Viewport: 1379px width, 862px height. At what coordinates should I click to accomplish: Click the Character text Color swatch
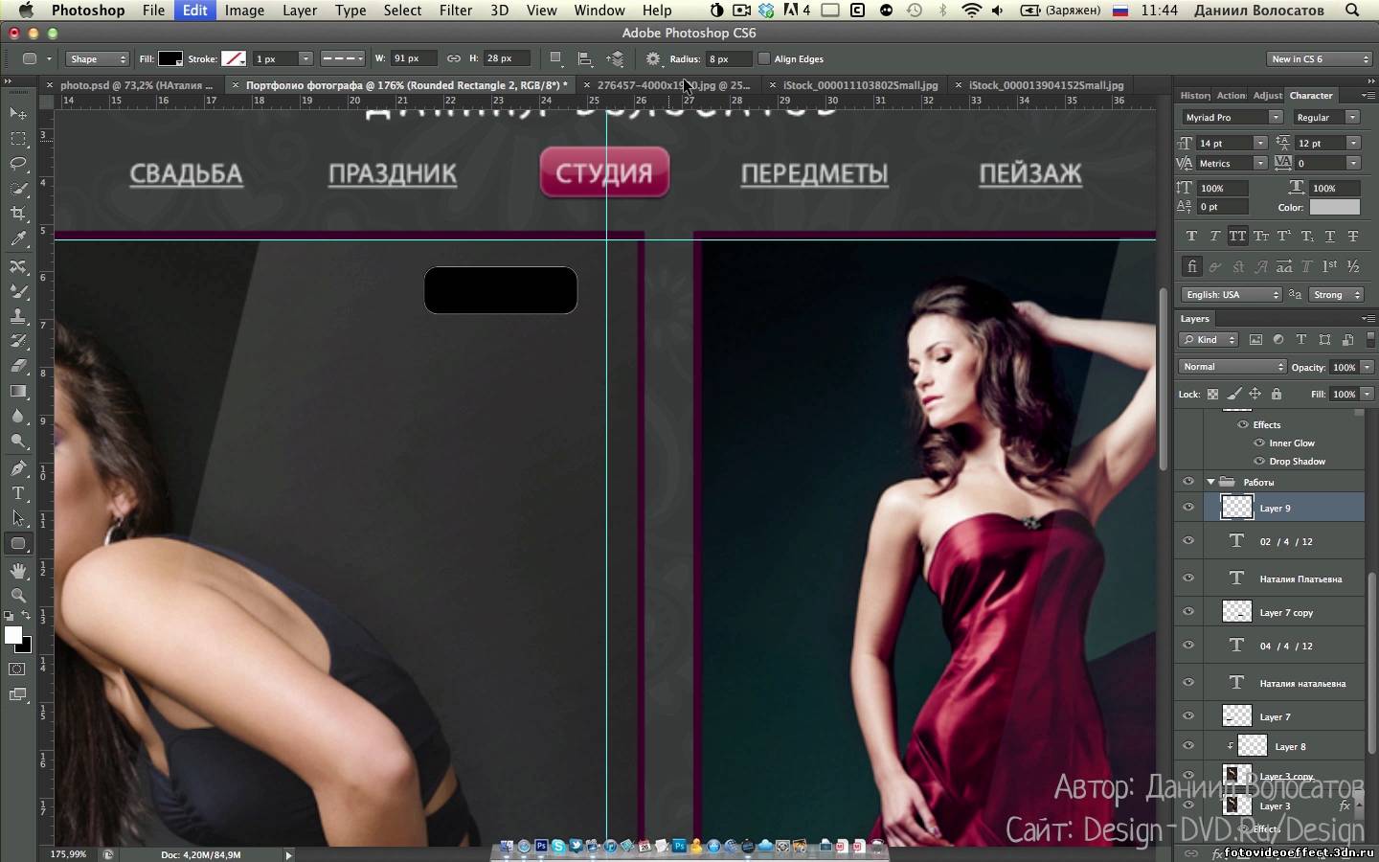1334,207
